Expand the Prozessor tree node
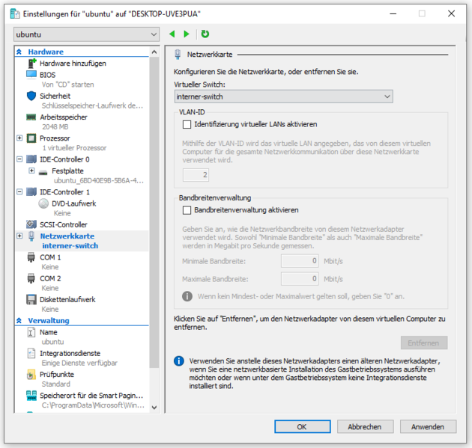472x448 pixels. pos(19,138)
